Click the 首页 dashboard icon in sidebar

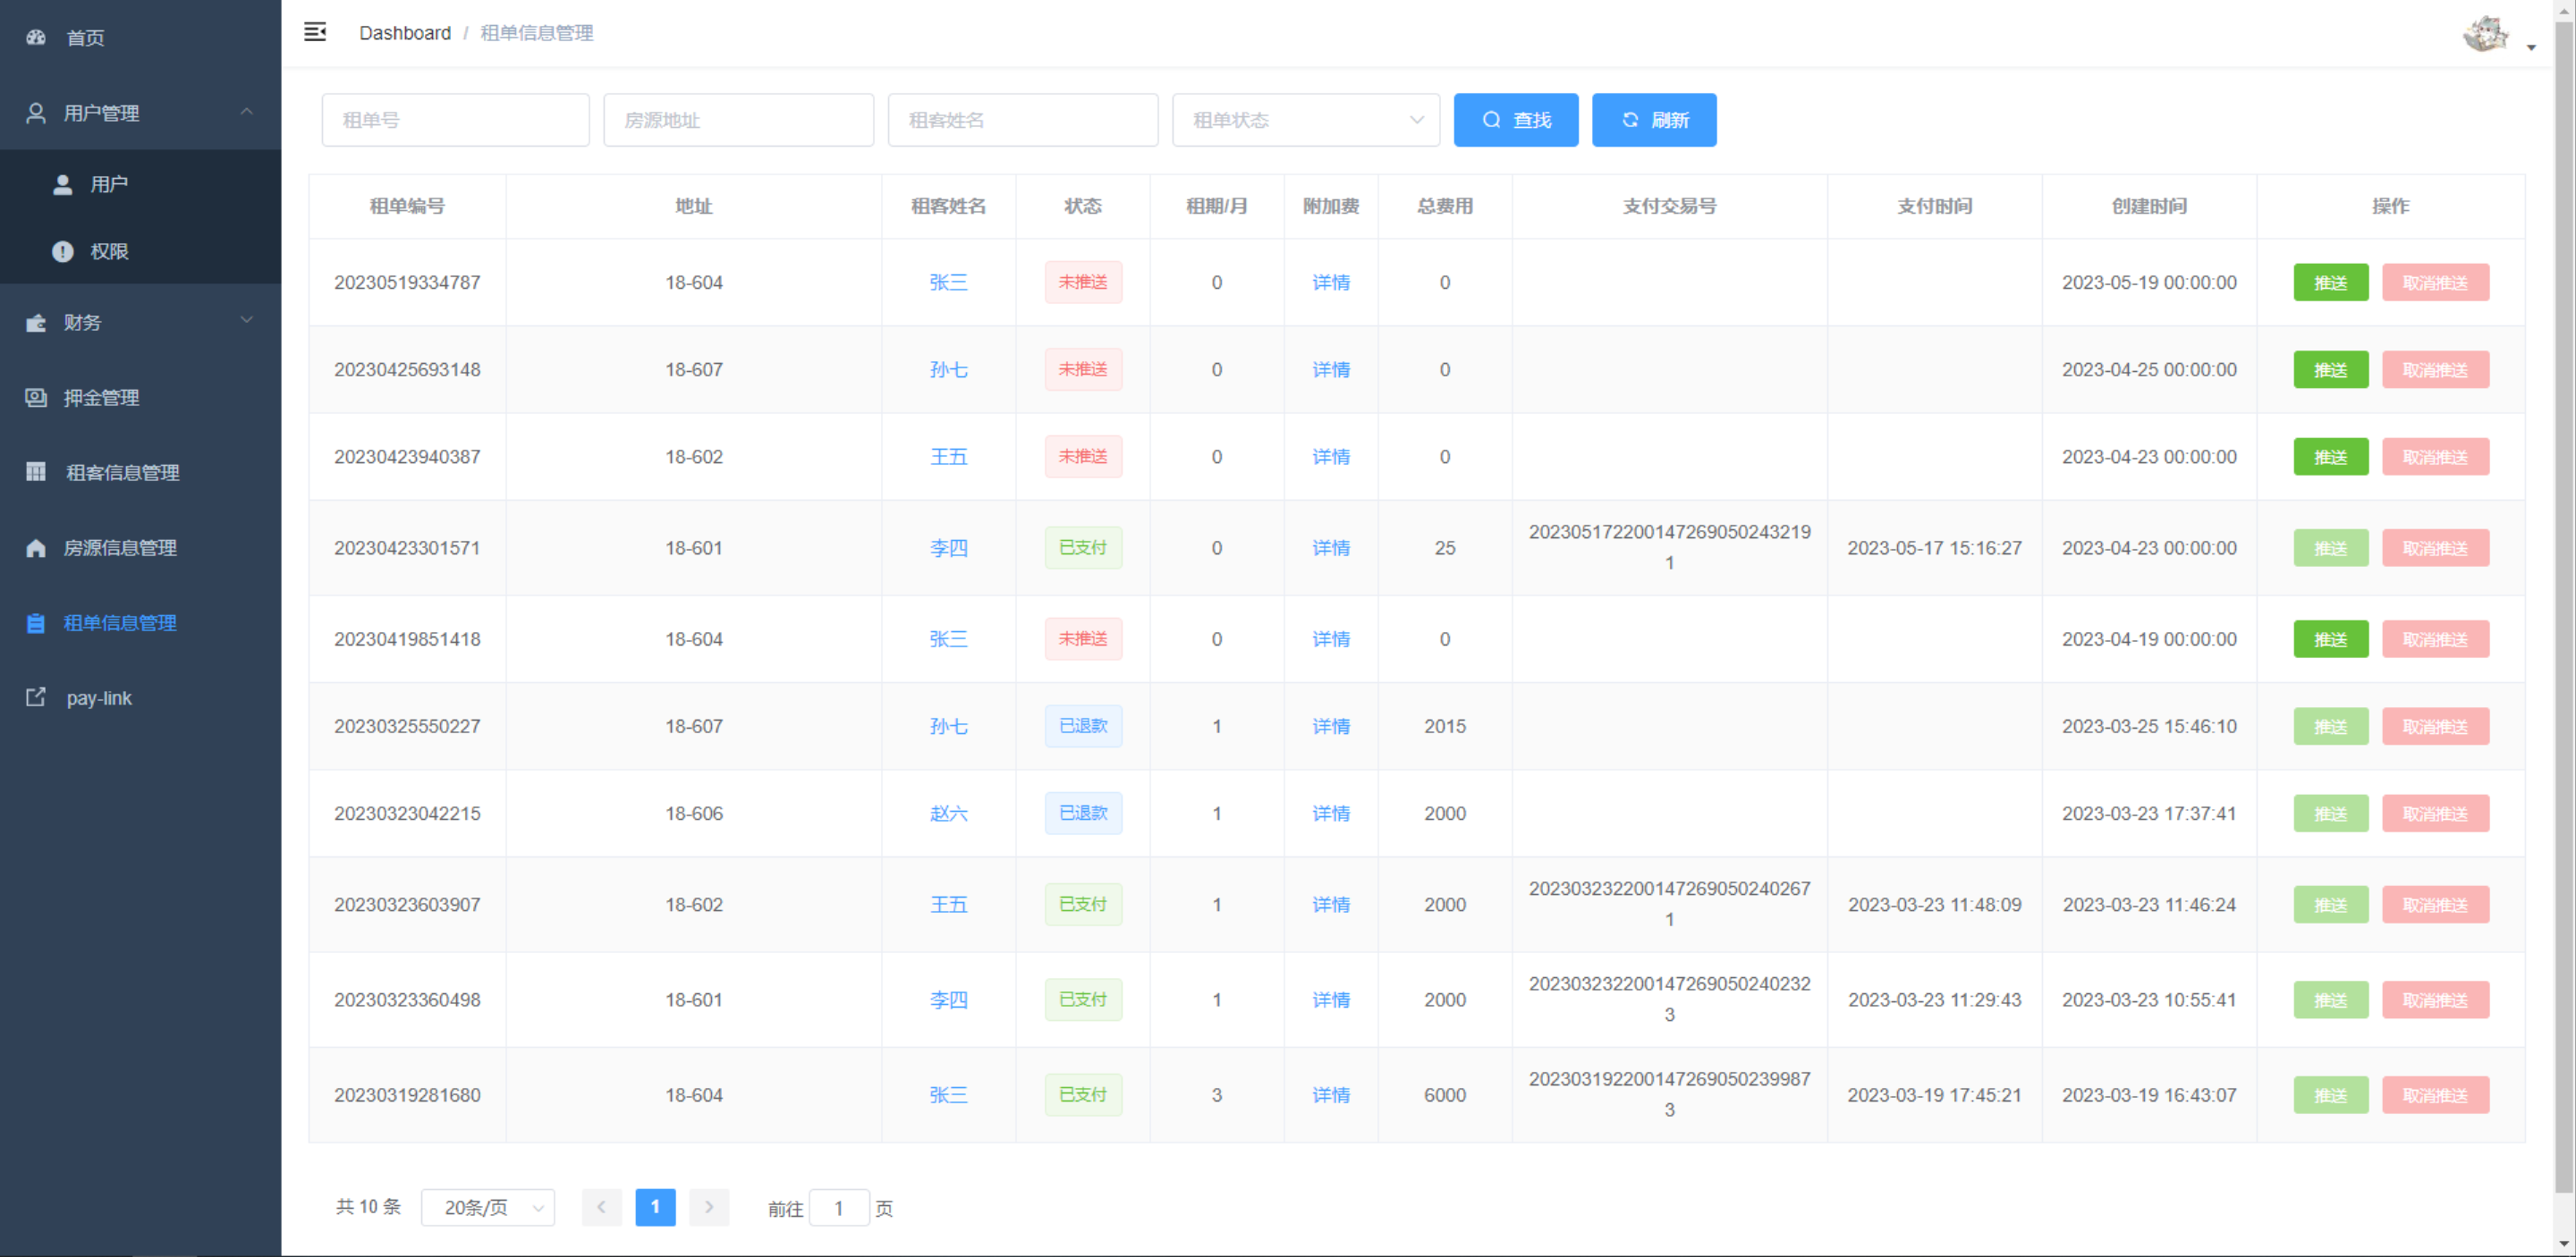pos(36,38)
